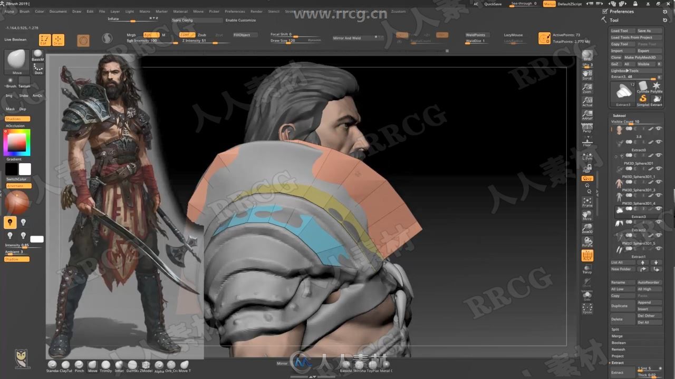Open the Material menu
675x379 pixels.
[x=180, y=11]
